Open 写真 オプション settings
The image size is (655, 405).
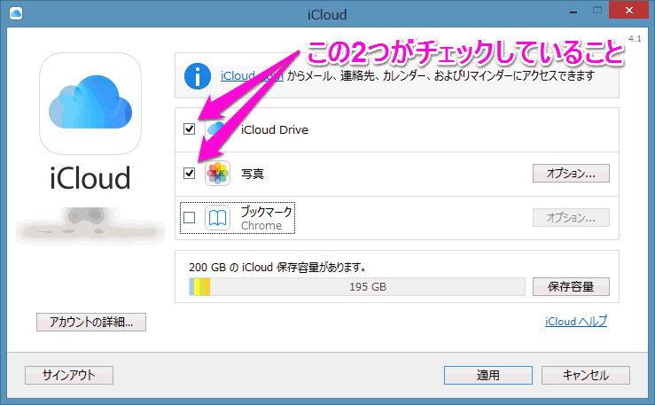click(x=570, y=174)
